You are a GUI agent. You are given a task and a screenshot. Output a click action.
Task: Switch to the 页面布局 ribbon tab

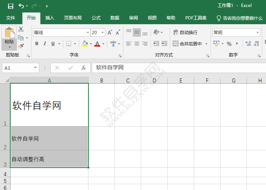pyautogui.click(x=73, y=18)
